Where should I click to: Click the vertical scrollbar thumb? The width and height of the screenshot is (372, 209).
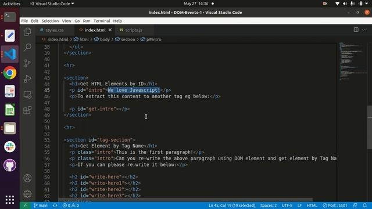pos(370,128)
